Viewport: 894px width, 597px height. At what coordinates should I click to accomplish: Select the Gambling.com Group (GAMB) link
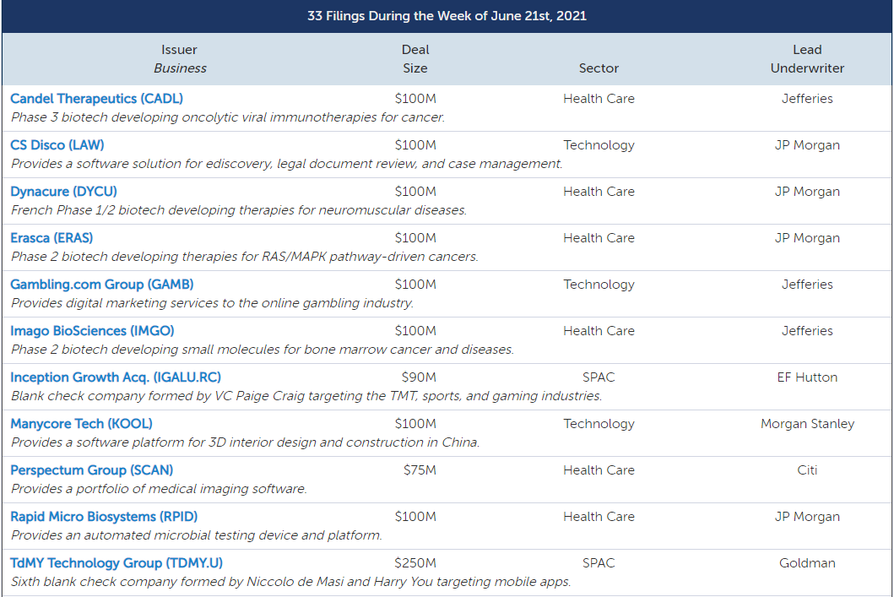(102, 285)
